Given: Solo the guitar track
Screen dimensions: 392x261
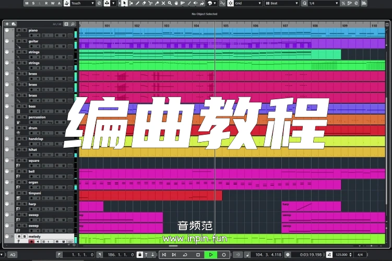Looking at the screenshot, I should [25, 41].
